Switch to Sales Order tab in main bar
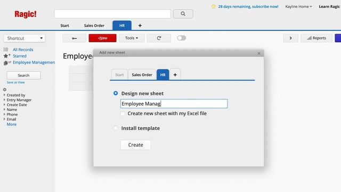This screenshot has height=192, width=341. point(94,26)
